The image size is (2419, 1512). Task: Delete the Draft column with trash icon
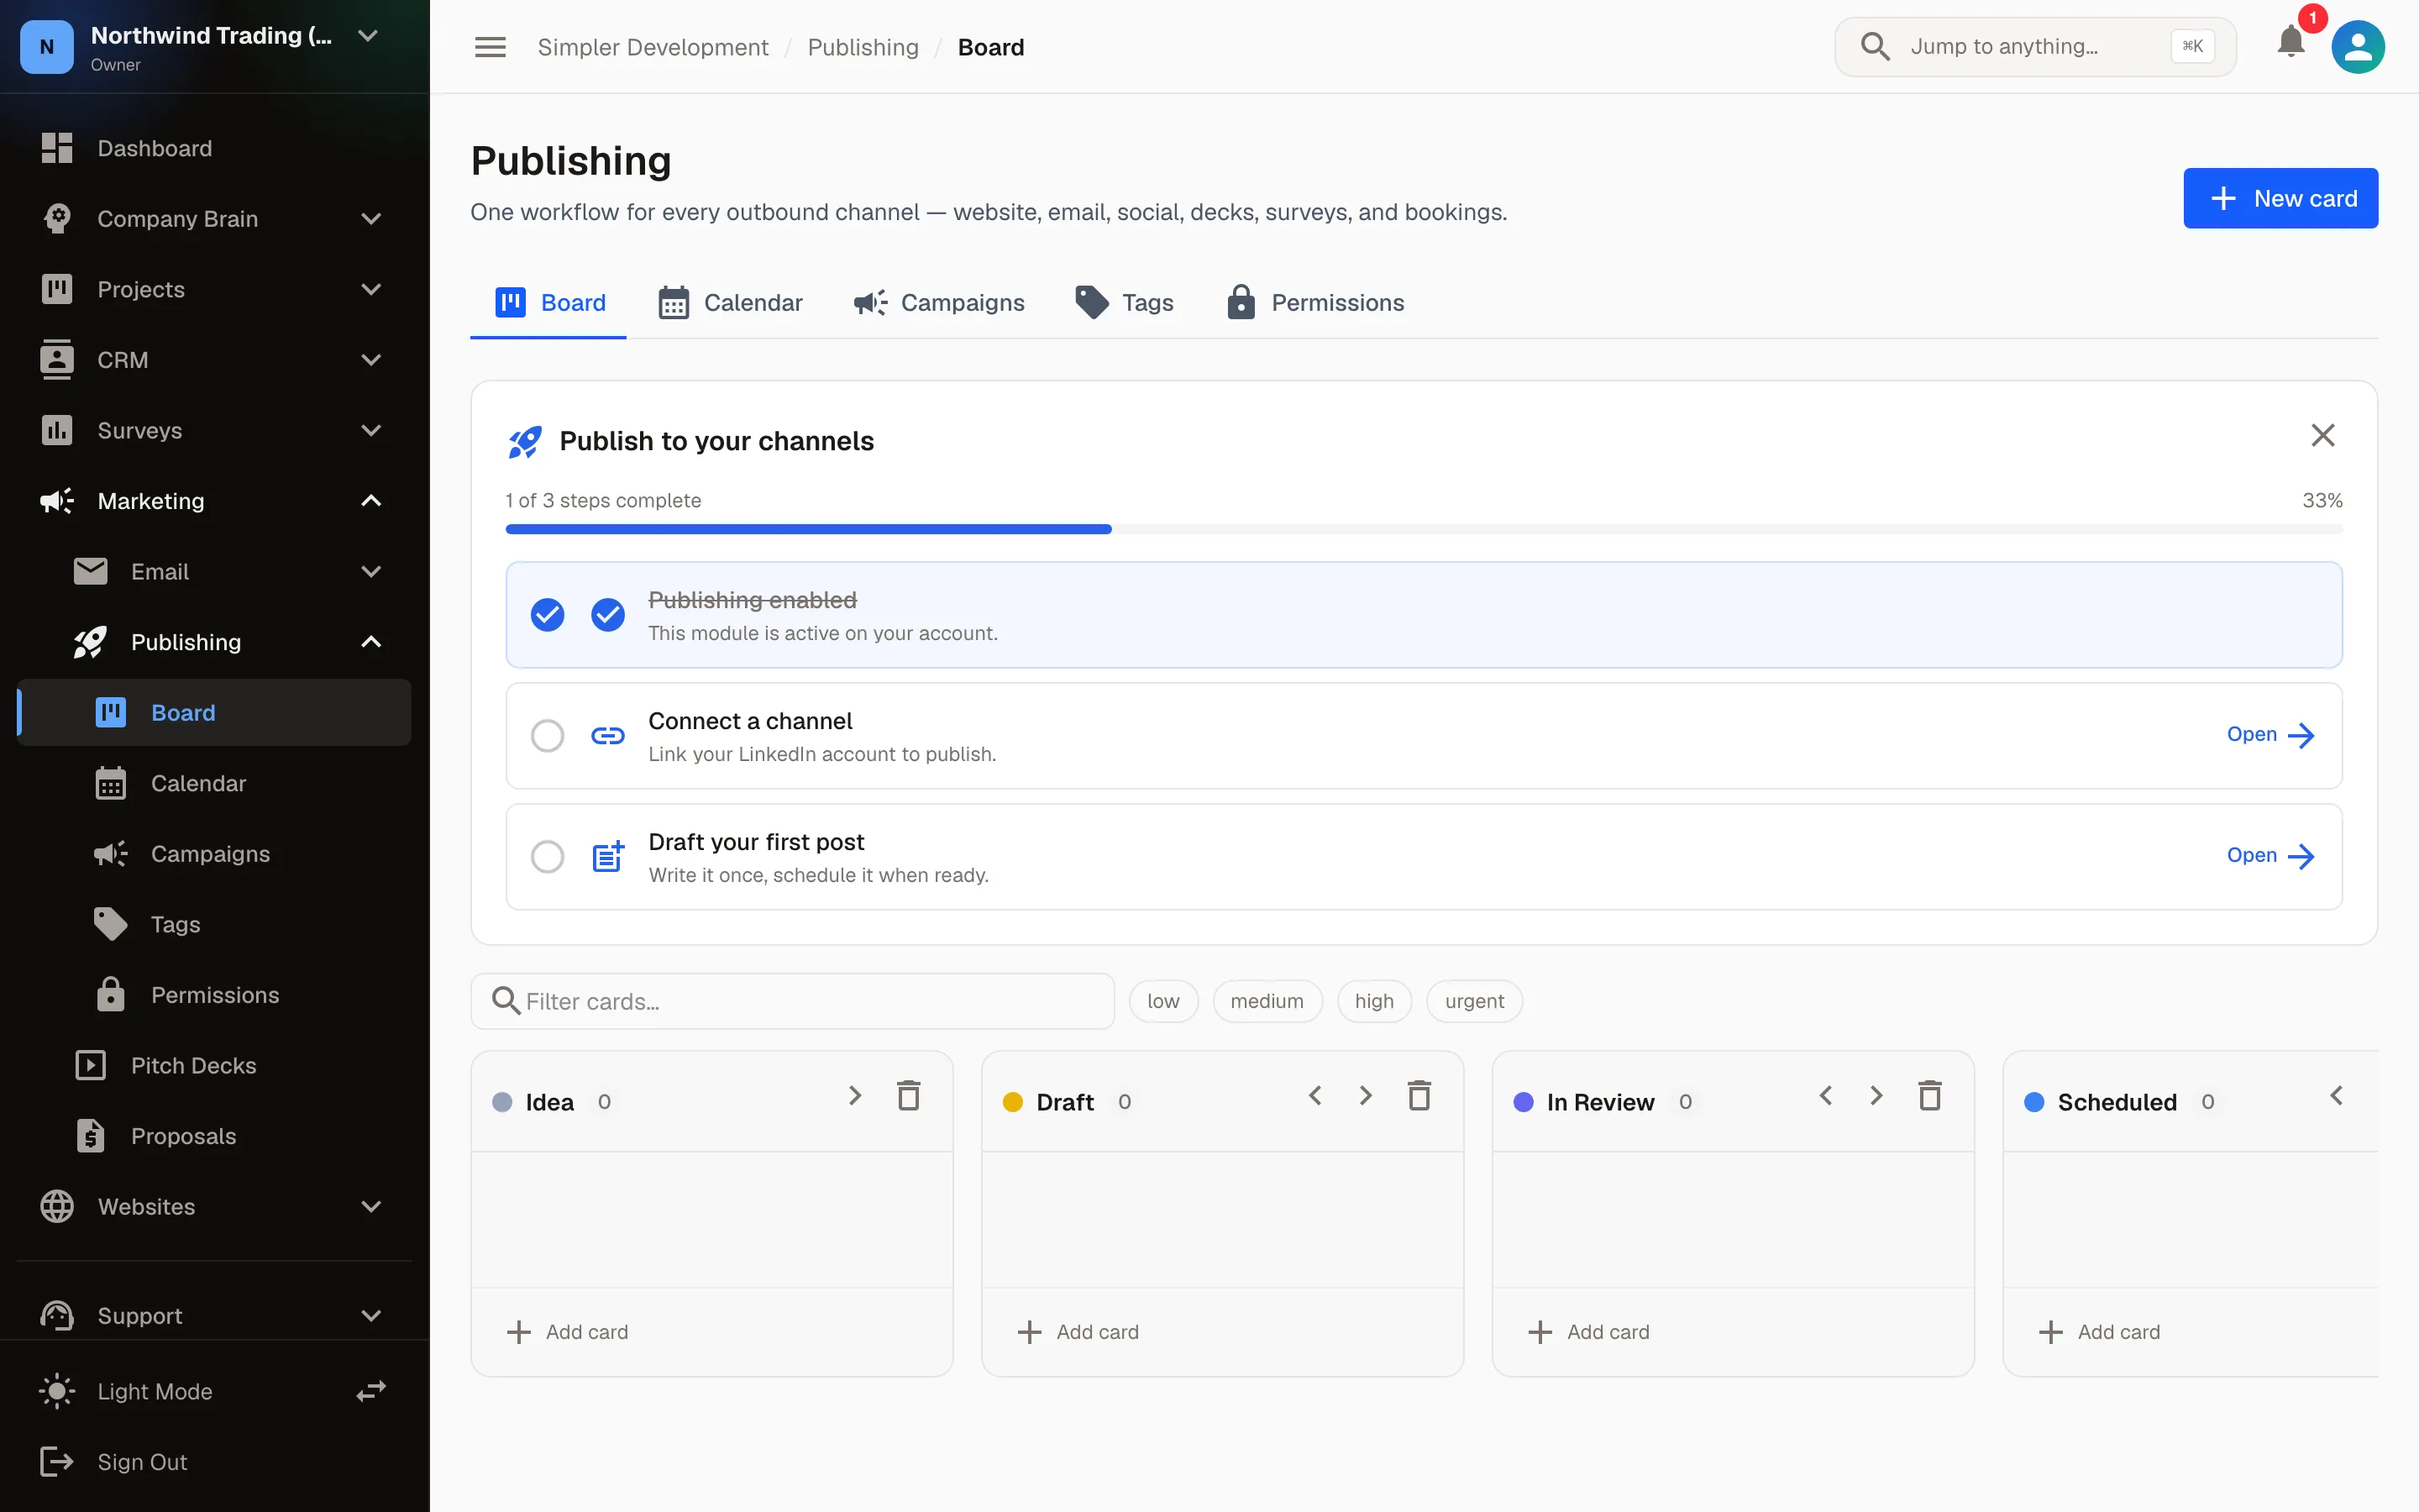[x=1419, y=1096]
